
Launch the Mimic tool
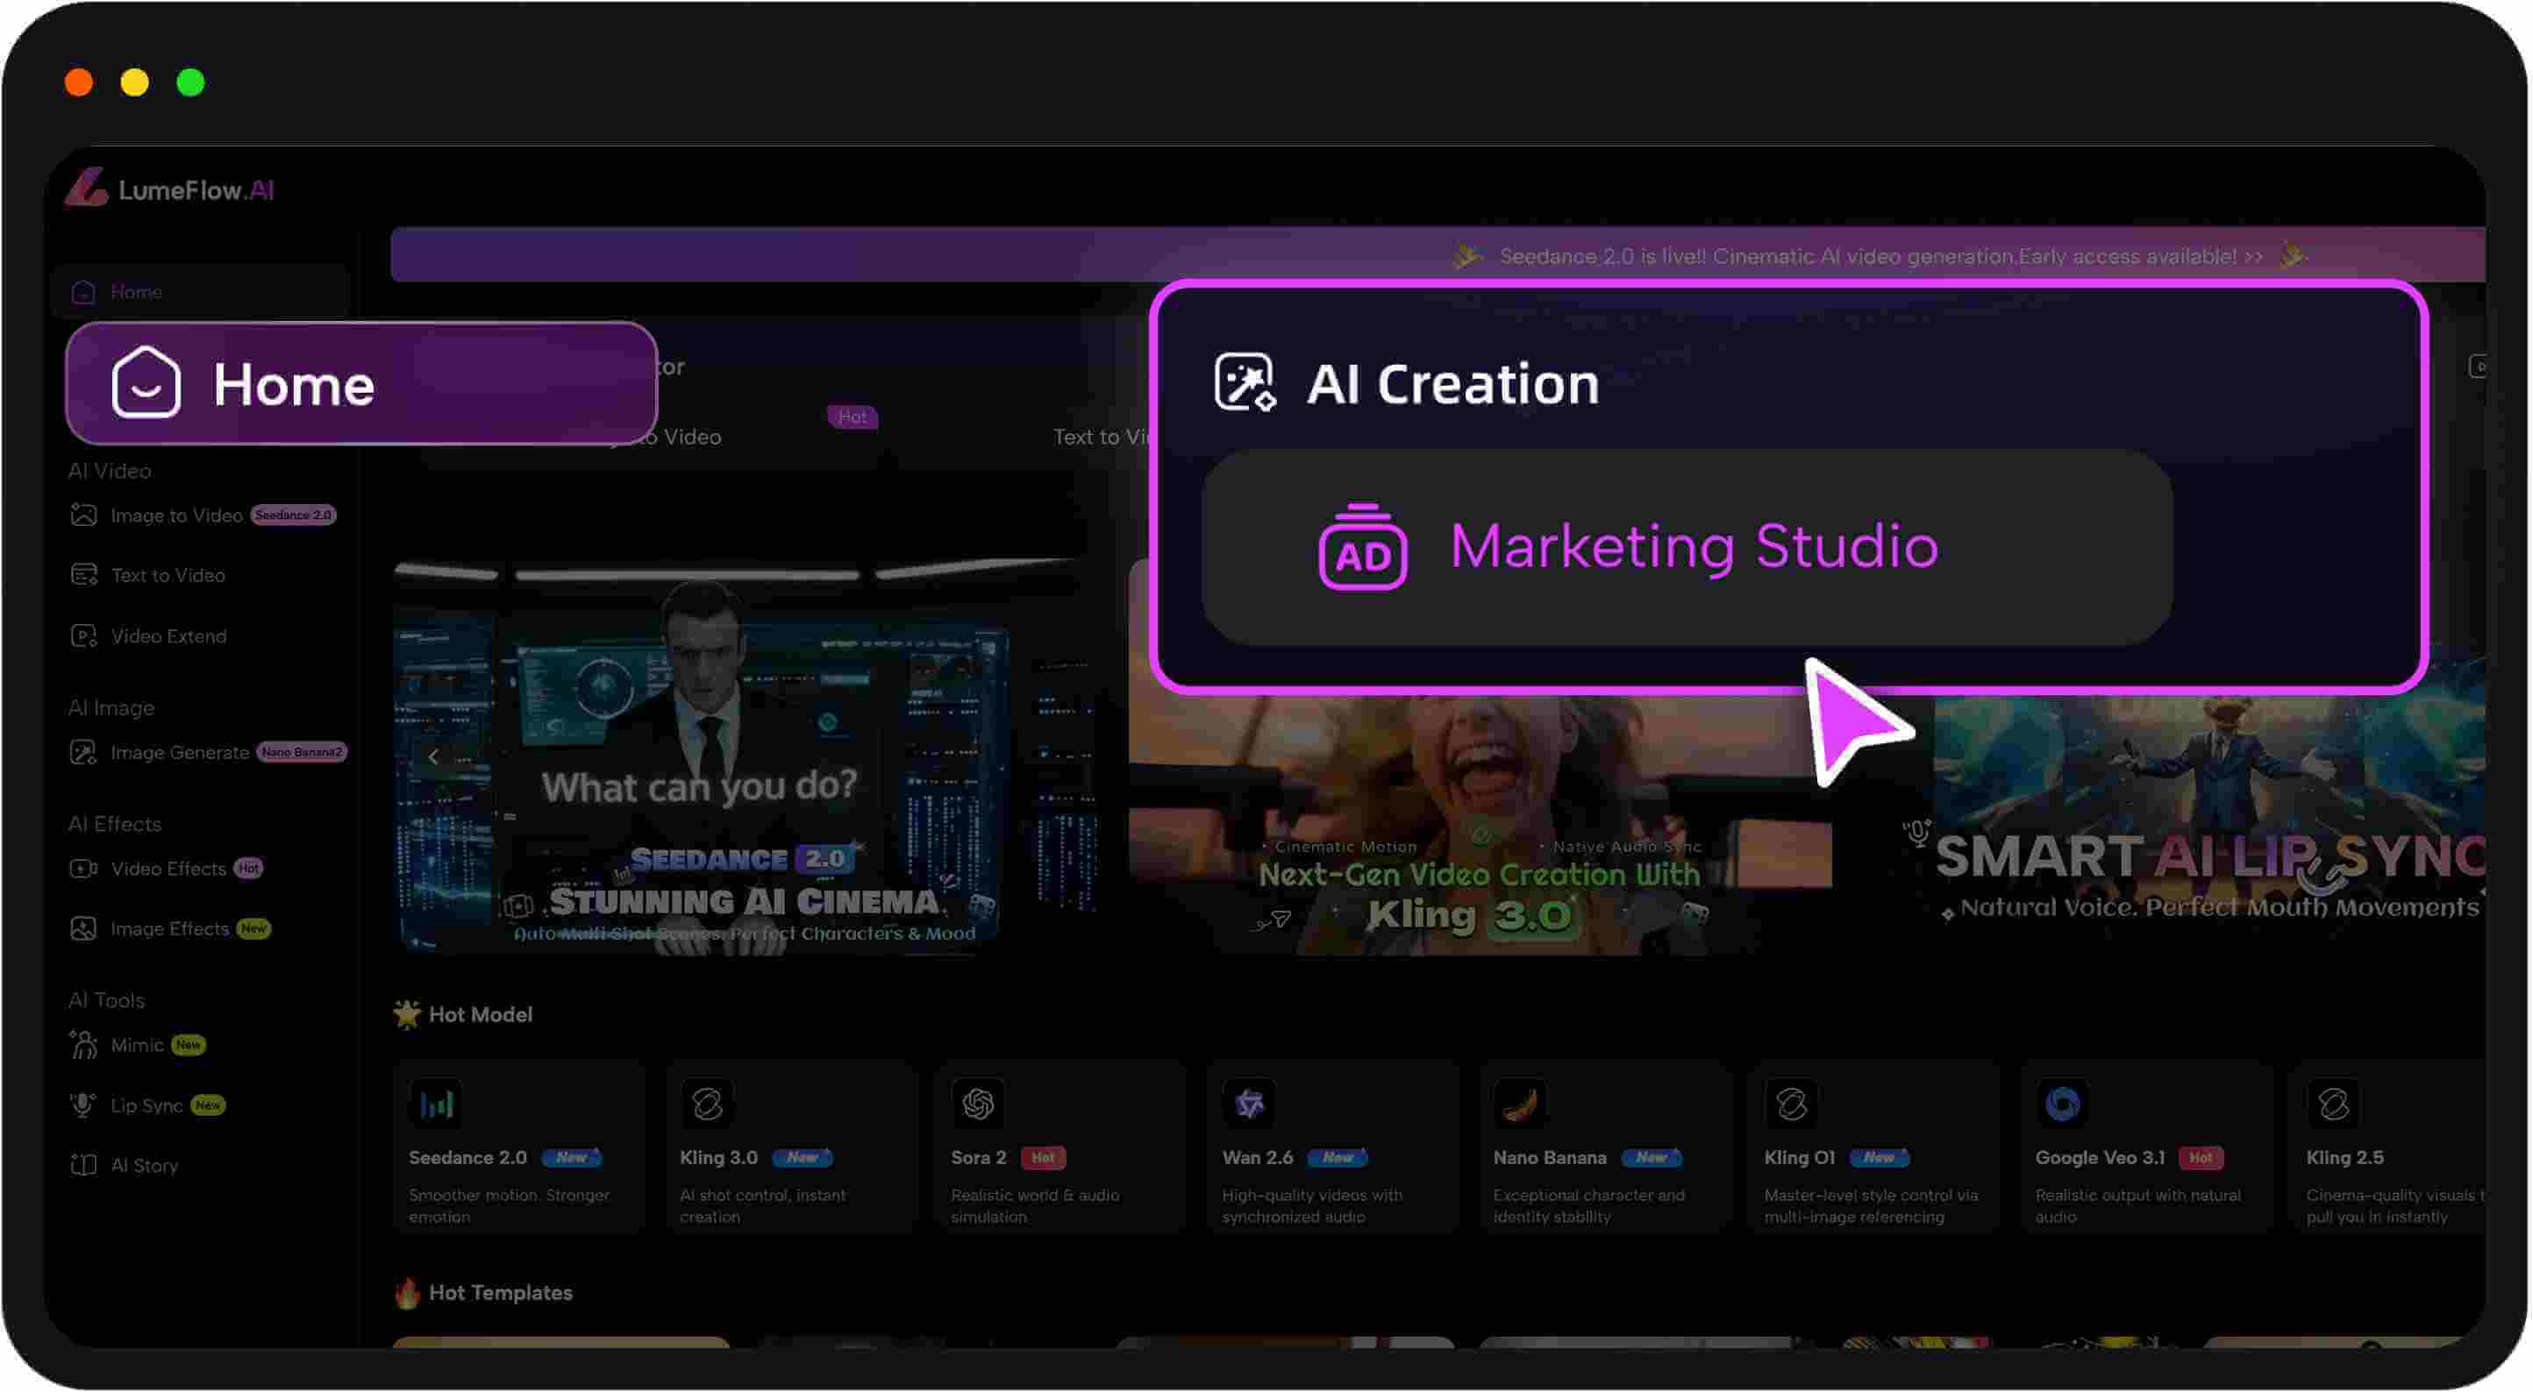click(138, 1046)
